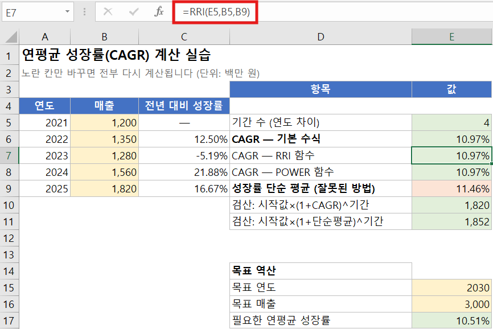Click header cell '연도'

[44, 105]
